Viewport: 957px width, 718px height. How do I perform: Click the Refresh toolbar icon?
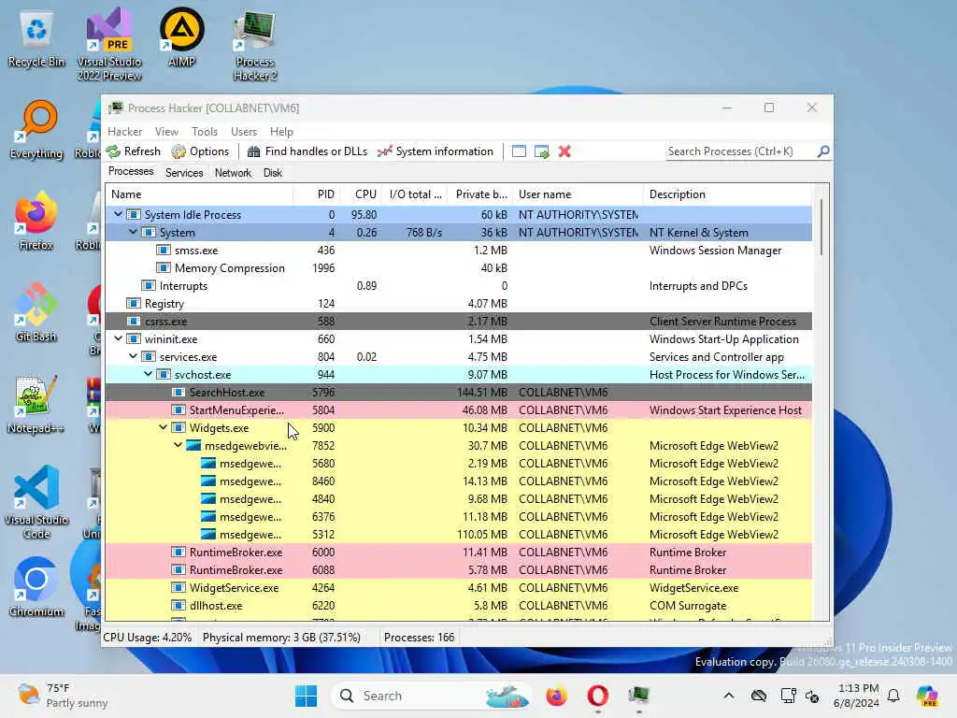pyautogui.click(x=113, y=151)
